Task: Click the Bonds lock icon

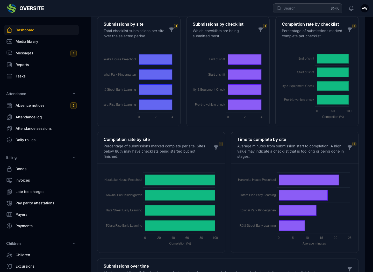Action: pyautogui.click(x=9, y=169)
